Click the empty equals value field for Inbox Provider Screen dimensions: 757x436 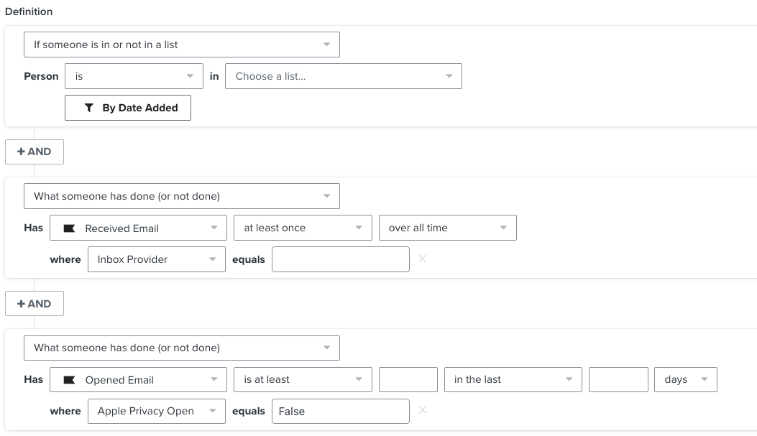tap(340, 259)
